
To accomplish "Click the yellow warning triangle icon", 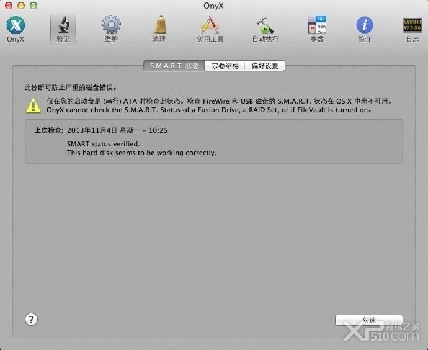I will [33, 105].
